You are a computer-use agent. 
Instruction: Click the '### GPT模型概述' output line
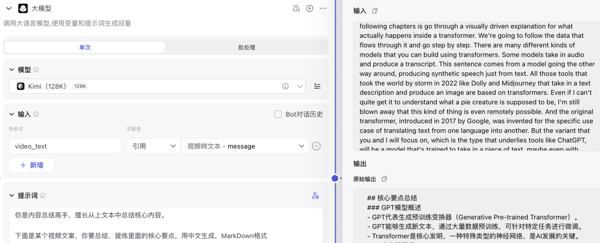coord(394,207)
